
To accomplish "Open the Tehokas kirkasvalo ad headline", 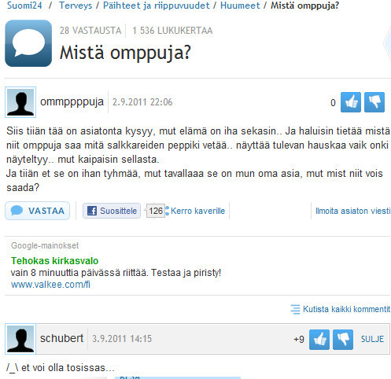I will point(54,261).
